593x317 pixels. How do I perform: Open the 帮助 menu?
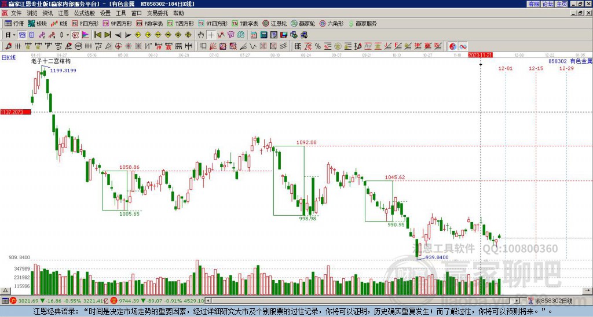(x=178, y=13)
